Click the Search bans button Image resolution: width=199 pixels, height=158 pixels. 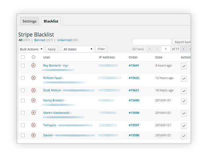pos(182,42)
